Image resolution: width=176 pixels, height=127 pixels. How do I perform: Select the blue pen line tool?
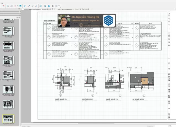(29, 6)
